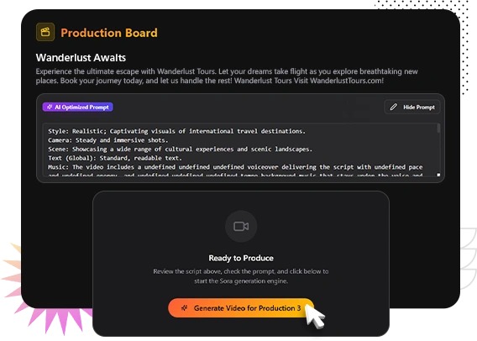The height and width of the screenshot is (341, 477).
Task: Click the Ready to Produce heading
Action: point(241,258)
